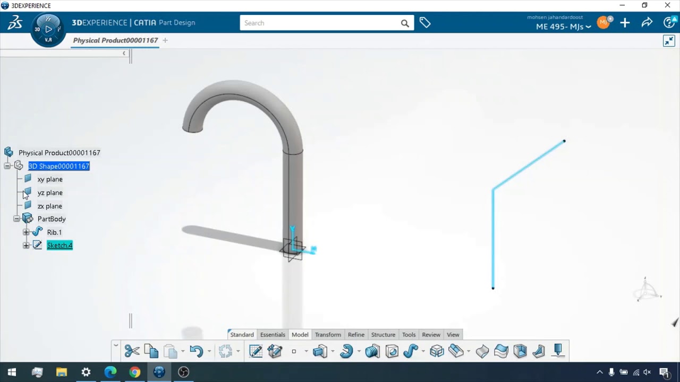The image size is (680, 382).
Task: Open the Pad tool dropdown arrow
Action: (333, 351)
